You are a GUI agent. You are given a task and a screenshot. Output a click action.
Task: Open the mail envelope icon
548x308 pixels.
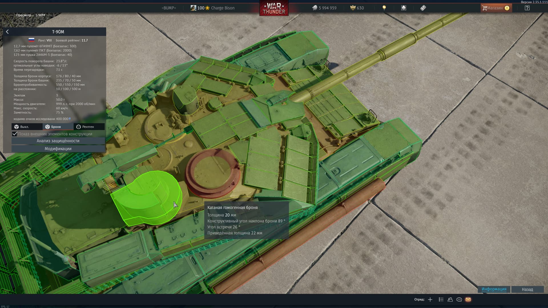pos(468,299)
